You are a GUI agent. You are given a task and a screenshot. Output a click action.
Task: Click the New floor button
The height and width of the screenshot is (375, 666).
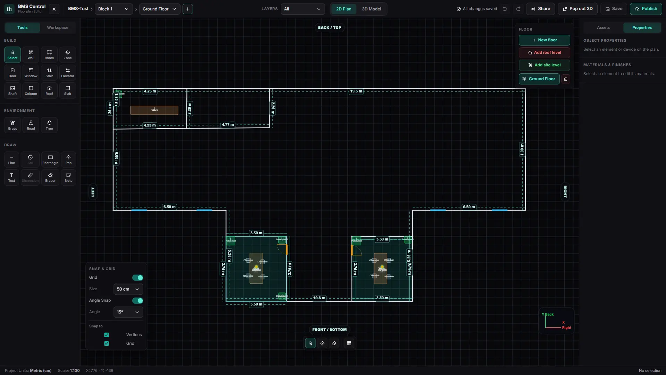[x=544, y=40]
